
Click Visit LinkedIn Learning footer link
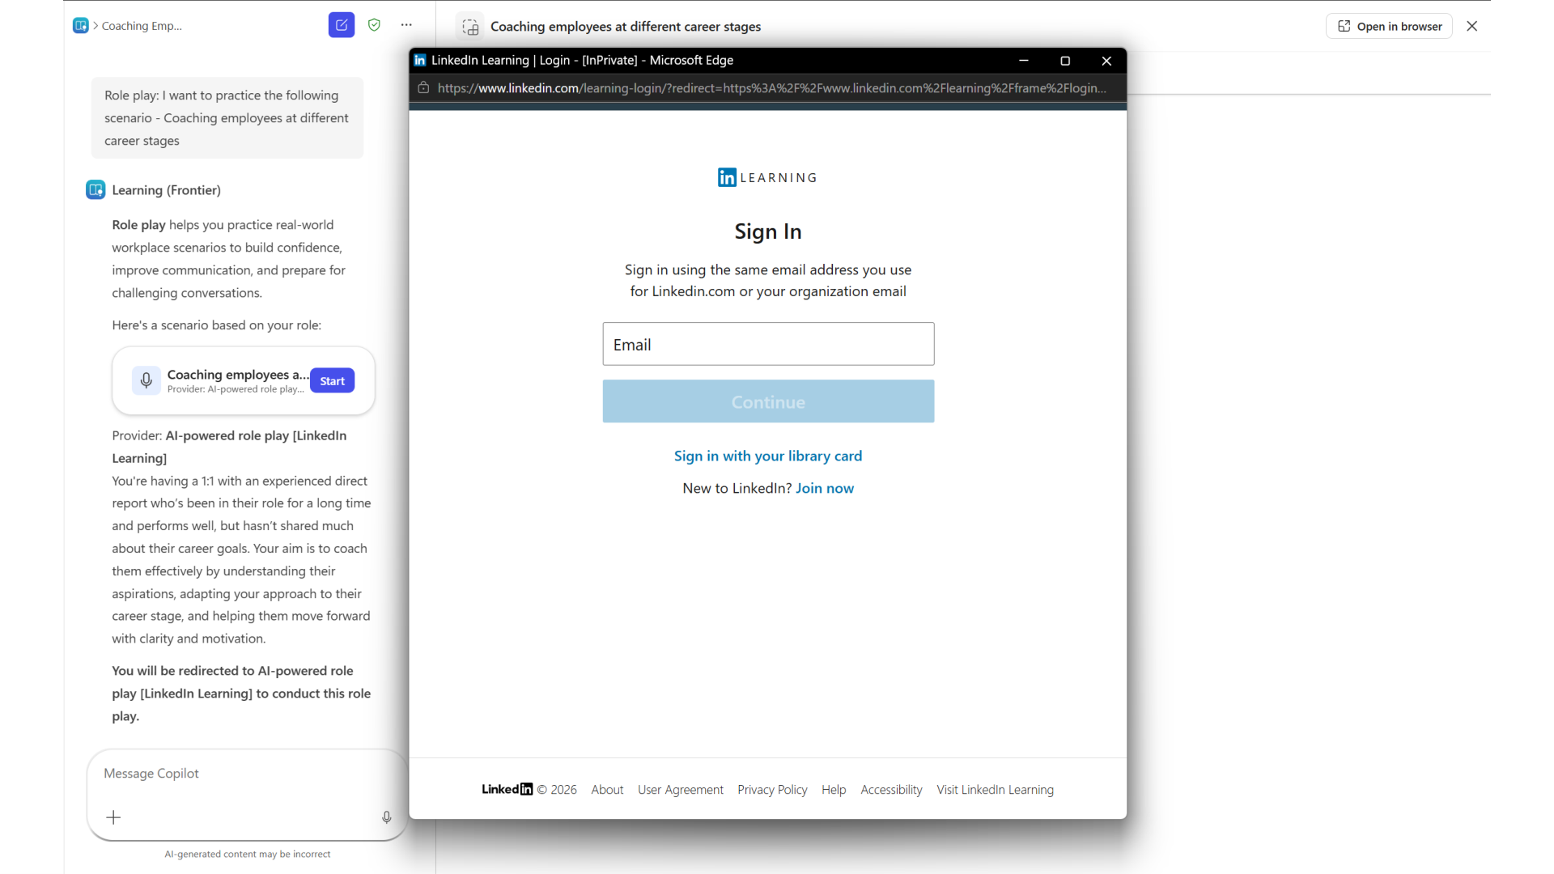click(x=995, y=790)
